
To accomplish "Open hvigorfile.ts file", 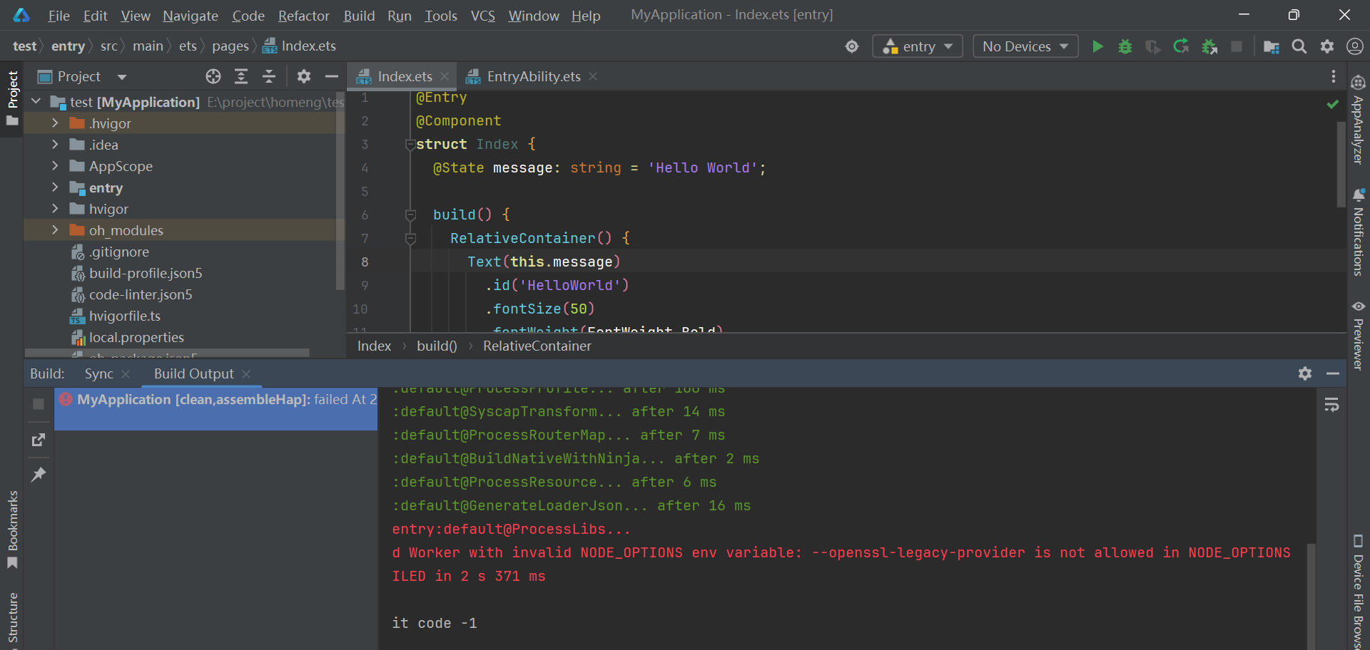I will (x=125, y=316).
